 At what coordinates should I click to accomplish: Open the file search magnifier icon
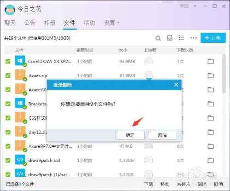pos(158,38)
